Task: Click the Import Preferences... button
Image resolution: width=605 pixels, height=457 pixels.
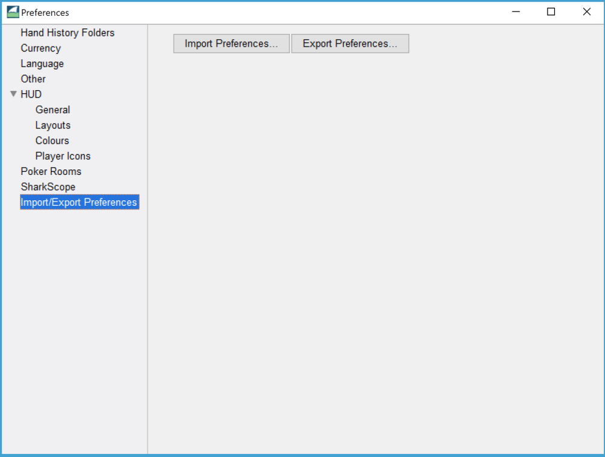Action: [x=231, y=44]
